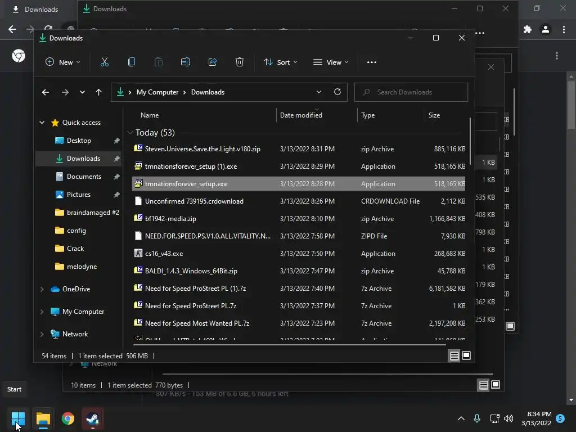Expand the address bar history dropdown
The height and width of the screenshot is (432, 576).
pyautogui.click(x=319, y=92)
